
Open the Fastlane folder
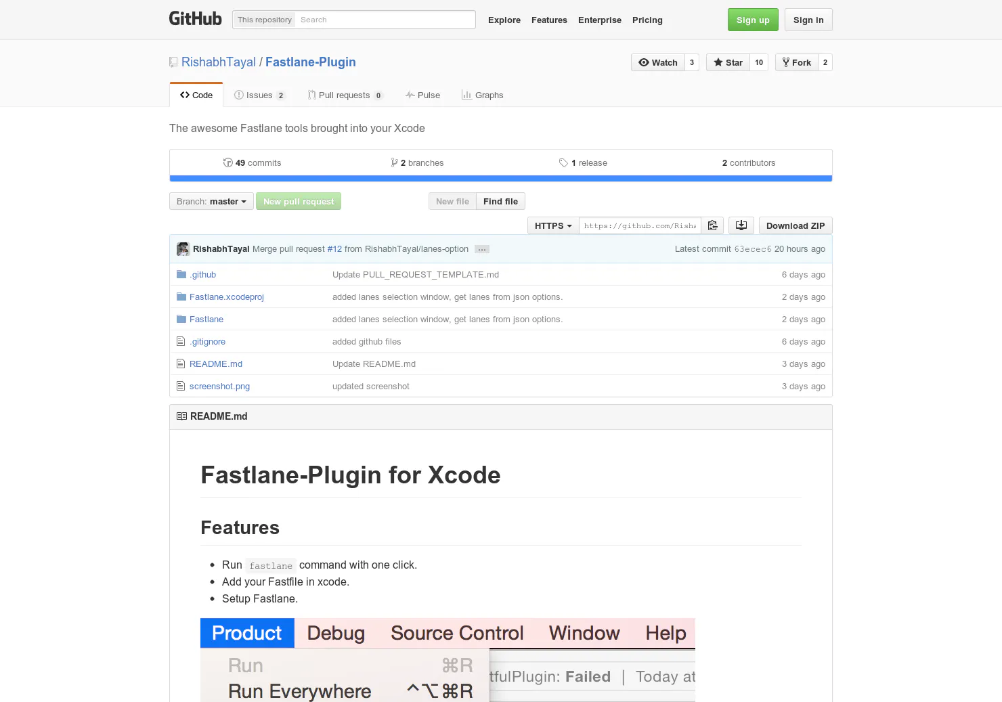206,319
